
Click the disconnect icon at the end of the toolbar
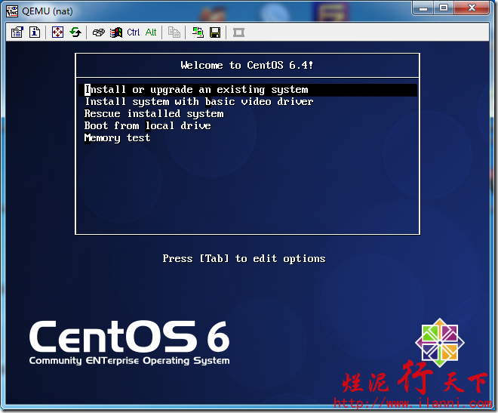pyautogui.click(x=238, y=32)
